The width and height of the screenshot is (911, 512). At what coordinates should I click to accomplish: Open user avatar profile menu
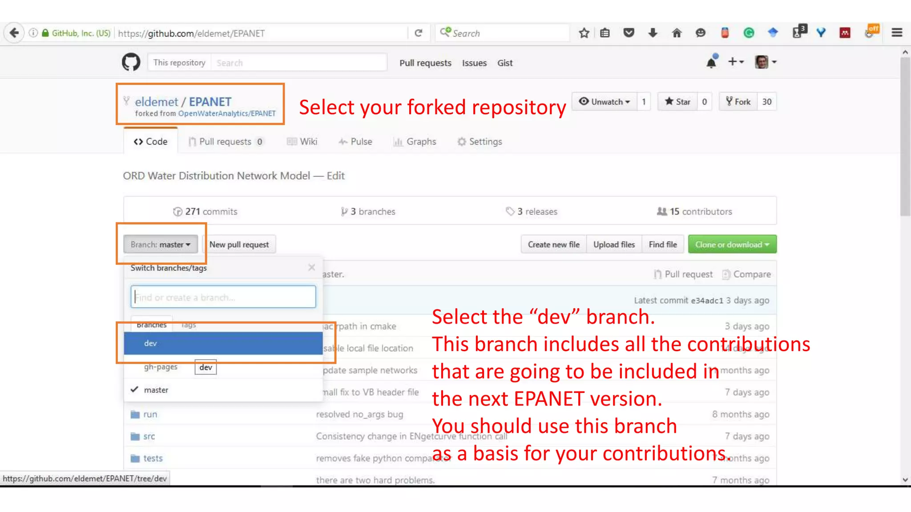coord(766,62)
